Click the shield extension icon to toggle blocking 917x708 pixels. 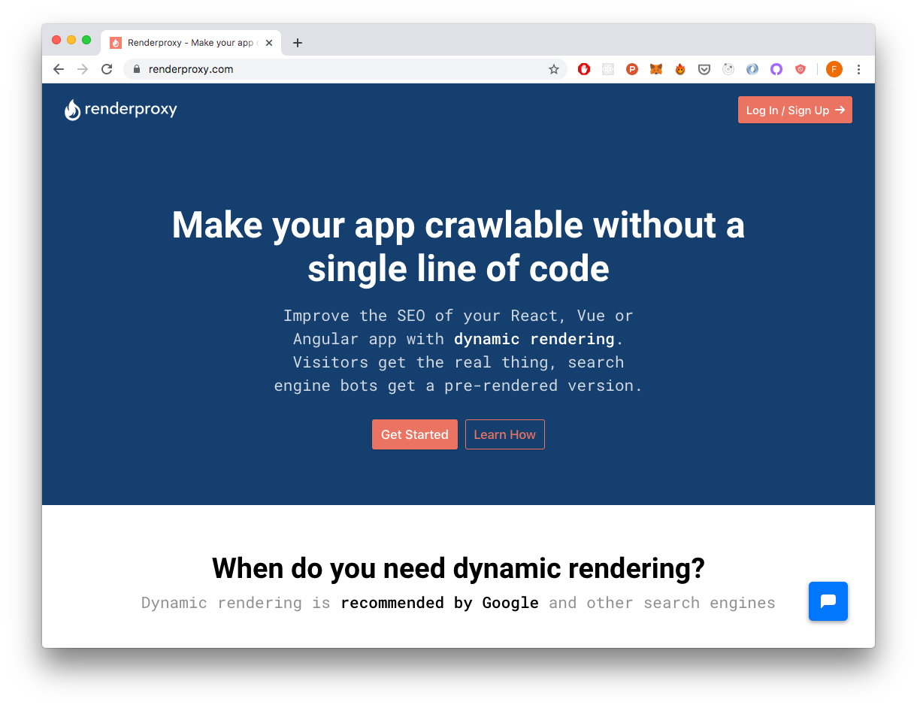pyautogui.click(x=800, y=68)
